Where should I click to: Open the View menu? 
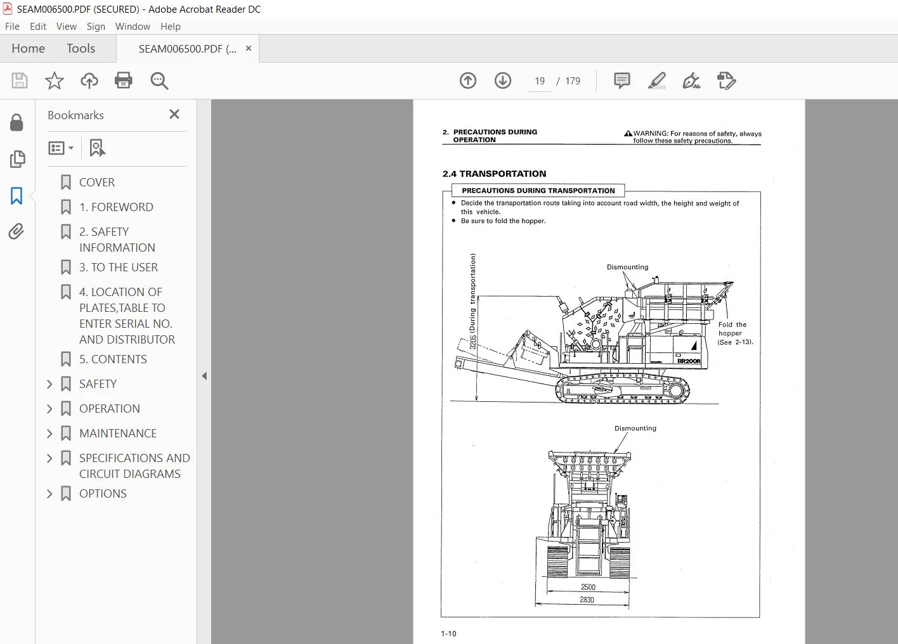click(67, 27)
